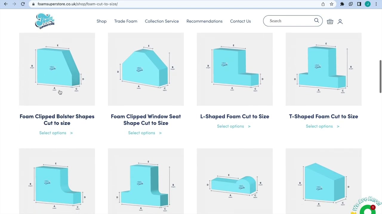Click the browser address bar URL
This screenshot has height=214, width=382.
click(78, 4)
